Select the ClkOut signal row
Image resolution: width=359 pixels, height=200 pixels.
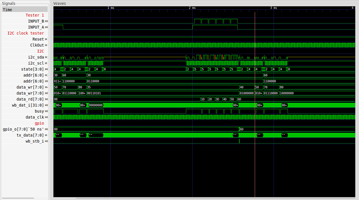[x=37, y=45]
